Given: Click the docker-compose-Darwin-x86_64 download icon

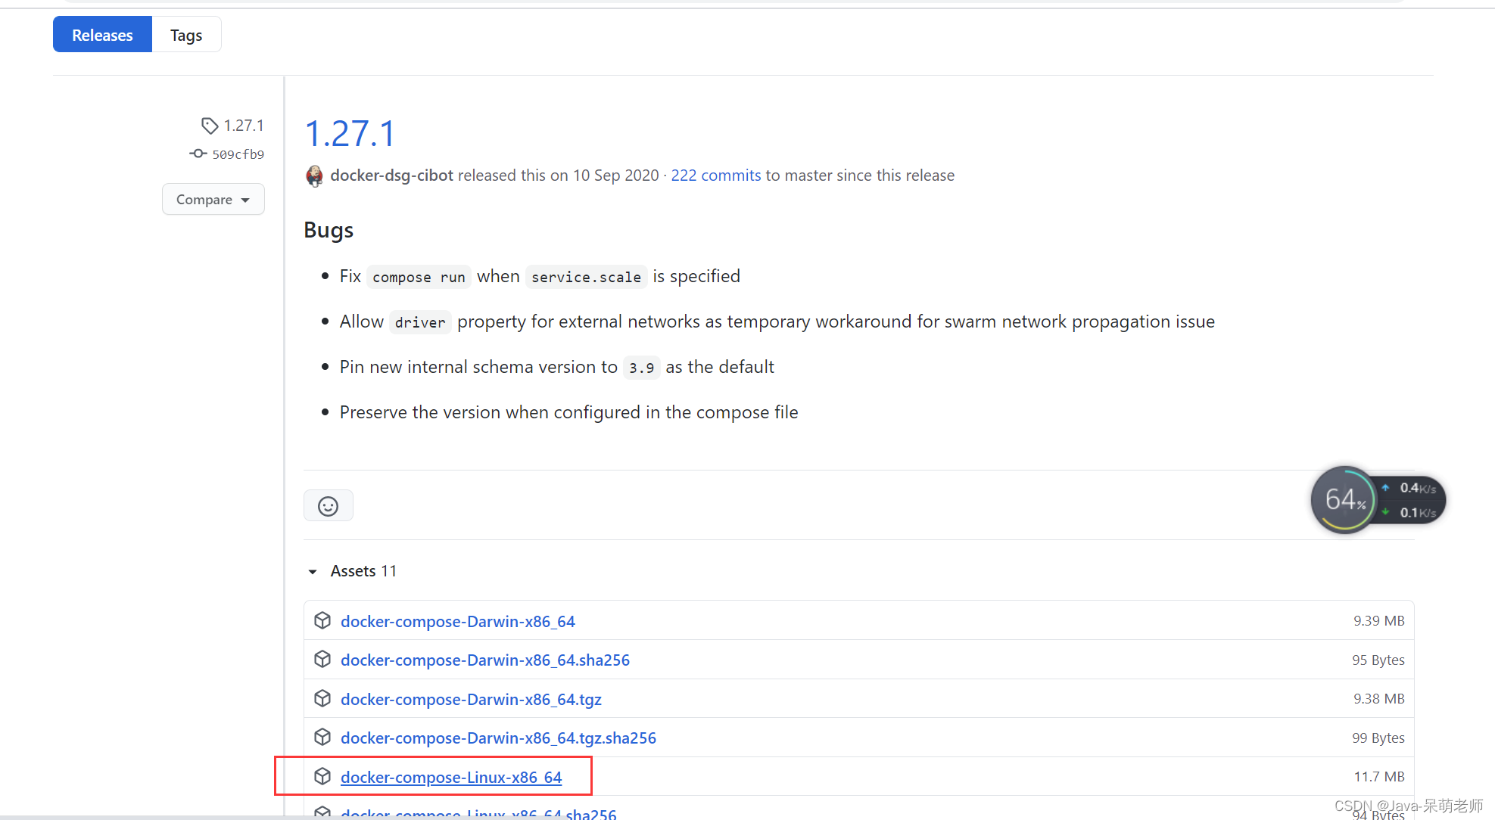Looking at the screenshot, I should tap(322, 620).
